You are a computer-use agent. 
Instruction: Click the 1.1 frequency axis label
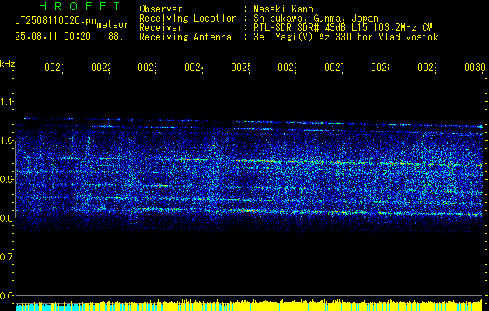(x=6, y=101)
